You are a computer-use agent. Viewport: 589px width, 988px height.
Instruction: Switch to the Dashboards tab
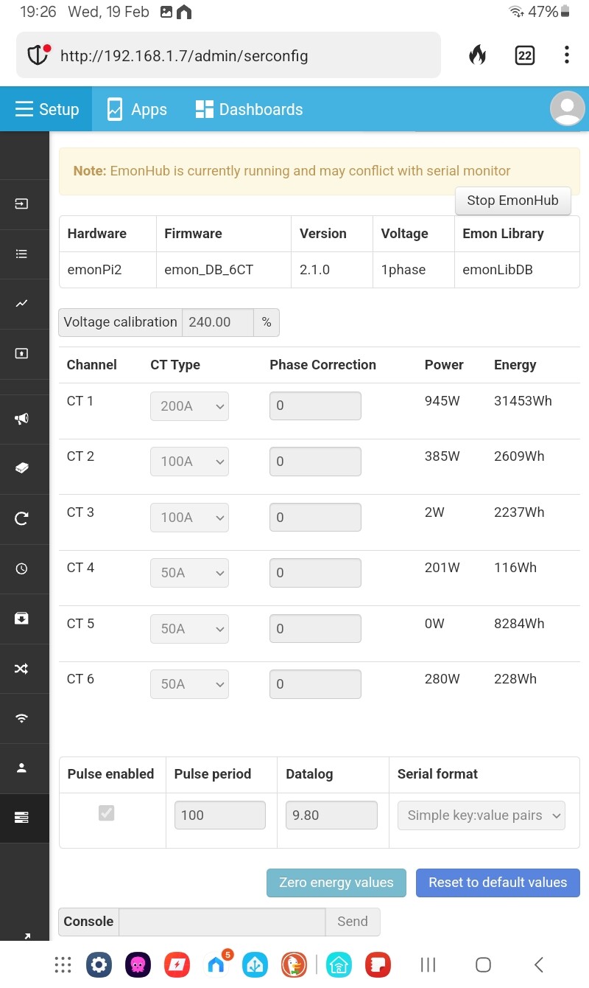(249, 109)
